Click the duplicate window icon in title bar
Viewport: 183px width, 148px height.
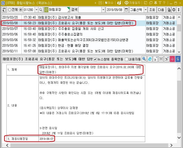click(x=151, y=3)
